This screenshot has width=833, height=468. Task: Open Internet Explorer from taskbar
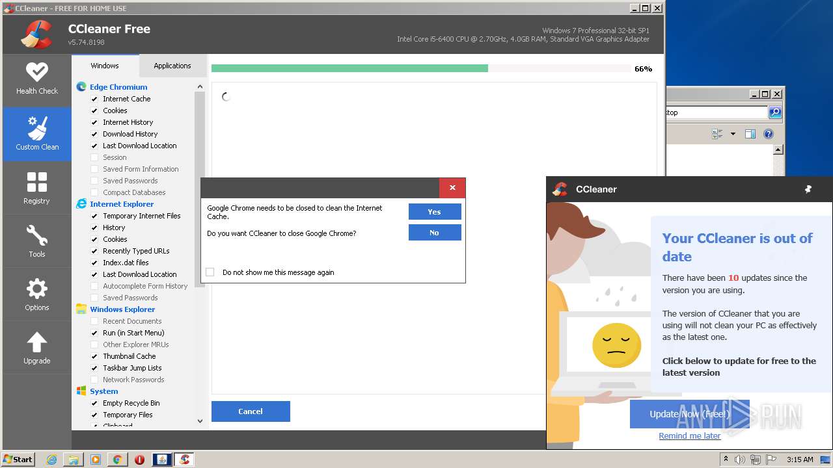52,460
